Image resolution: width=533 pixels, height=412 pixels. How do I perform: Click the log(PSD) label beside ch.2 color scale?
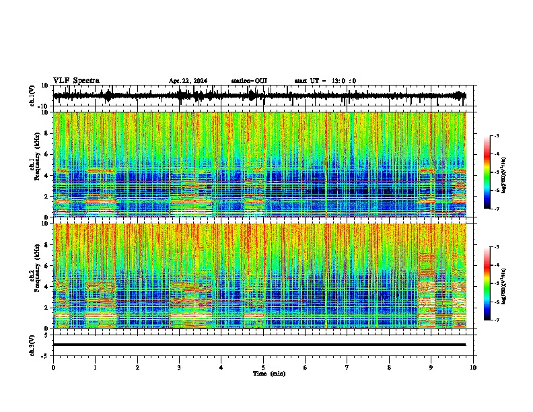(503, 286)
